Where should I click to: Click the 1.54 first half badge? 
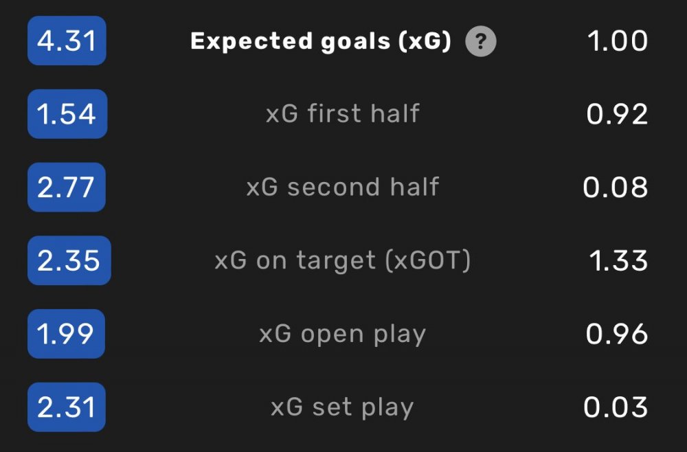[67, 114]
